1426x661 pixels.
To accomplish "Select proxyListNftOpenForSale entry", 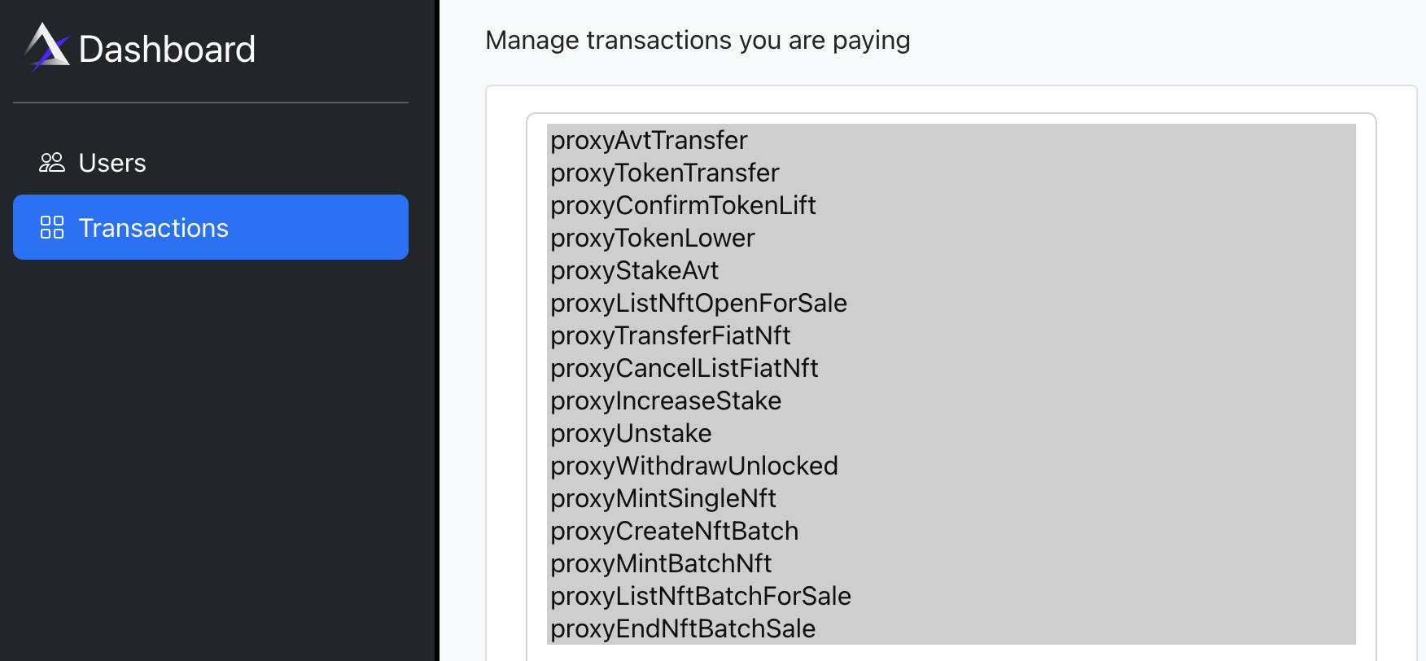I will (x=699, y=303).
